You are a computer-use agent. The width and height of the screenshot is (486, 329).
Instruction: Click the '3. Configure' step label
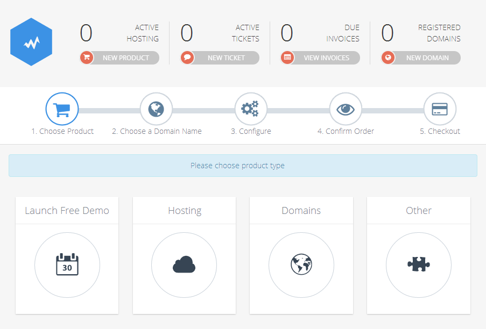251,131
